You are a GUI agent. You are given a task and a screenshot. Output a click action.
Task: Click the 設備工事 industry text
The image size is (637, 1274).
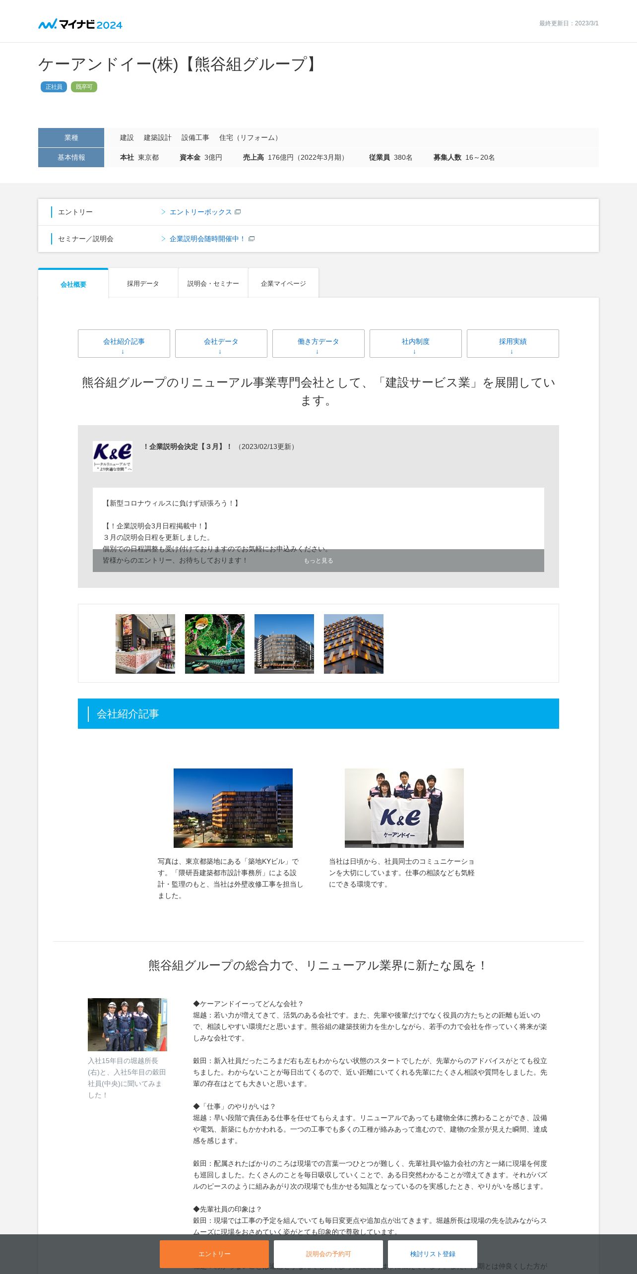[x=195, y=137]
